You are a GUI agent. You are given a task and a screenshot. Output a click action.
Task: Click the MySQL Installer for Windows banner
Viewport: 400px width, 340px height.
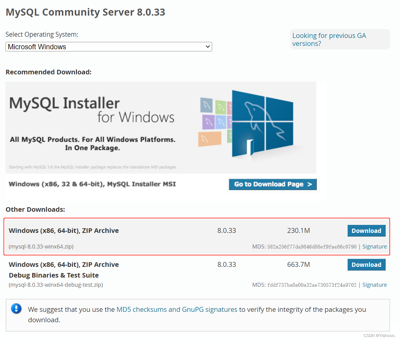[x=161, y=128]
